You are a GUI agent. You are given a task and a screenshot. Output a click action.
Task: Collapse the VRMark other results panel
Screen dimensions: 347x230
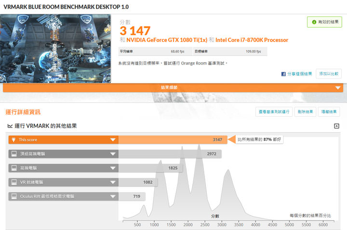pos(336,126)
